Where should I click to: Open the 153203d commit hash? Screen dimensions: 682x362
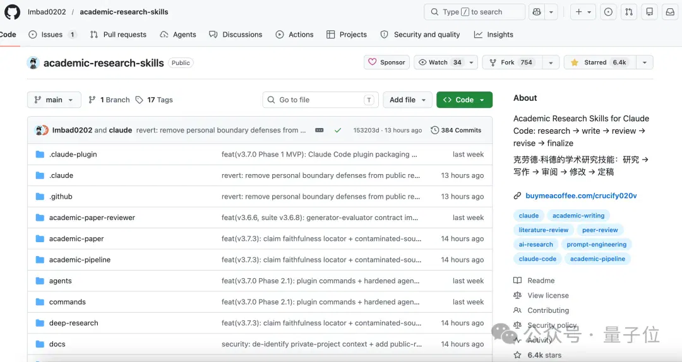click(366, 130)
